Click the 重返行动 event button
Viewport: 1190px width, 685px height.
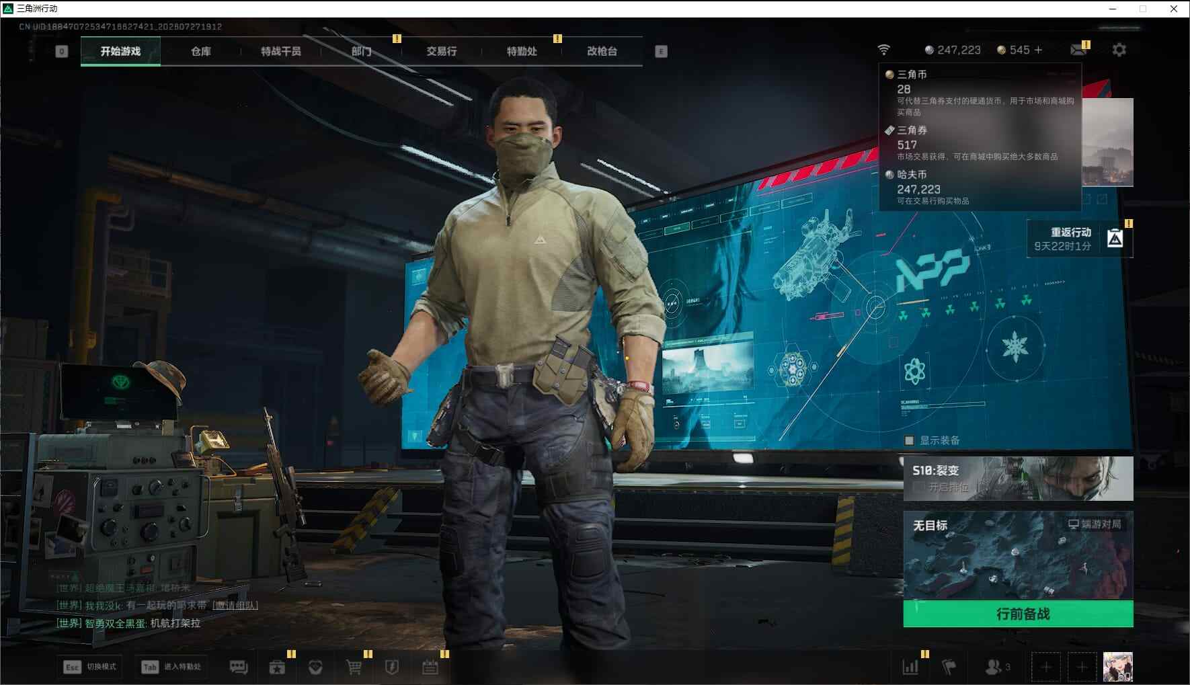1080,239
